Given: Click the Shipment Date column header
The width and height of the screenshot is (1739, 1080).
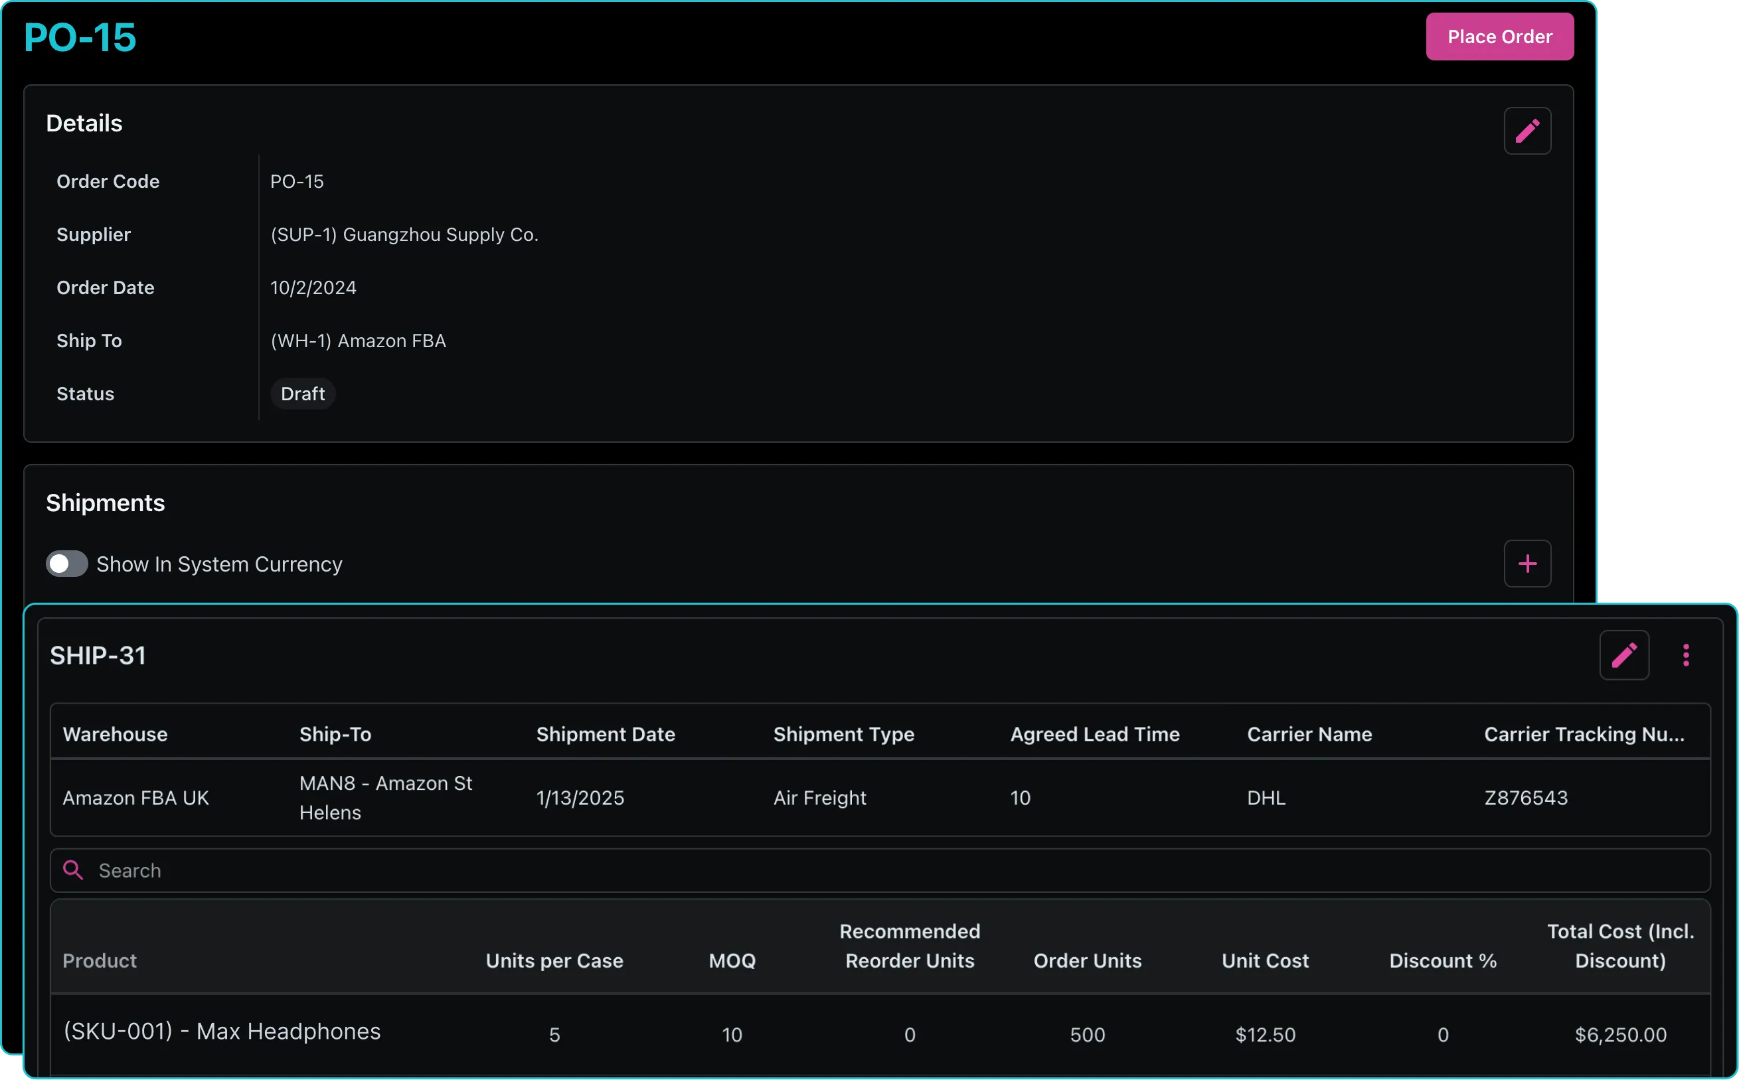Looking at the screenshot, I should tap(605, 734).
